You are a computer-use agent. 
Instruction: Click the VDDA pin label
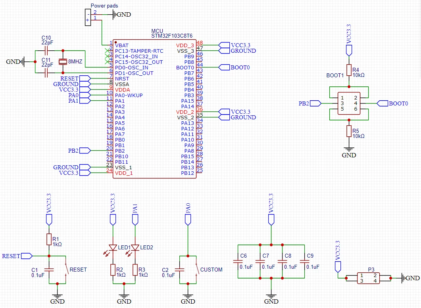tap(123, 90)
